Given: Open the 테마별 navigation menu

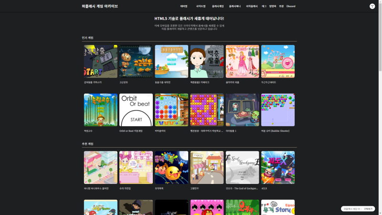Looking at the screenshot, I should pos(184,6).
